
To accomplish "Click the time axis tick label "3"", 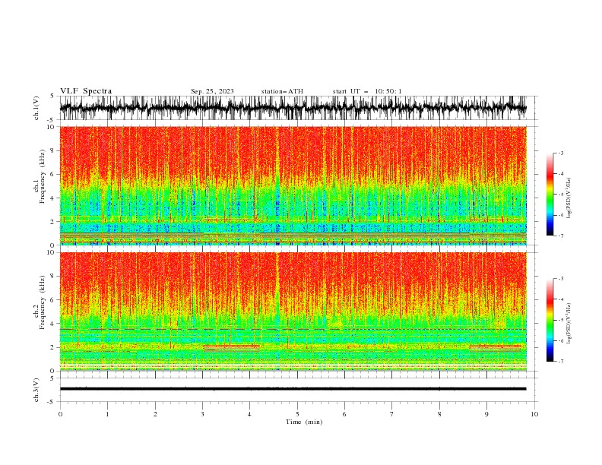I will [202, 414].
